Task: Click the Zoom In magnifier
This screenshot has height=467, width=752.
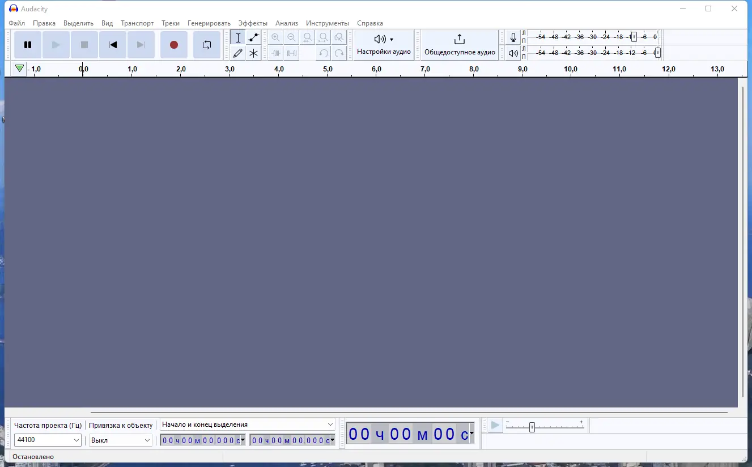Action: click(275, 38)
